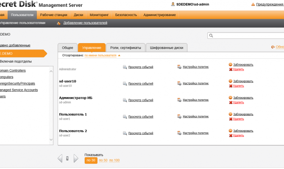Click Удалить for Пользователь 2
284x169 pixels.
(238, 136)
